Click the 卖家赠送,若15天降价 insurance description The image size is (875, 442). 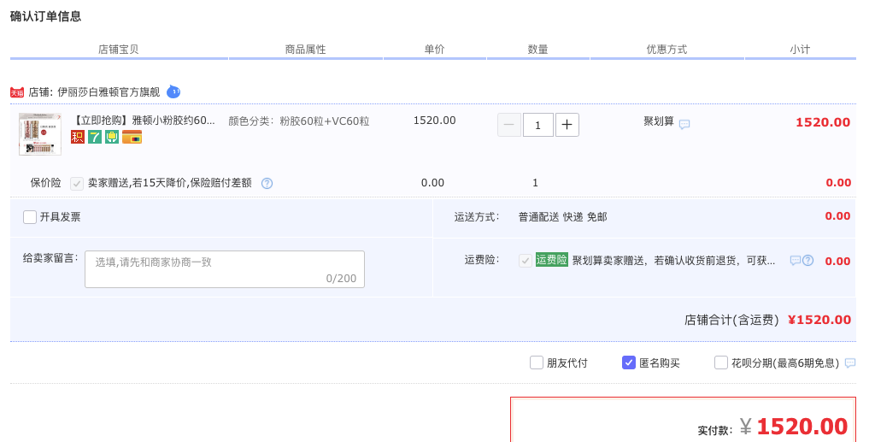(x=170, y=183)
